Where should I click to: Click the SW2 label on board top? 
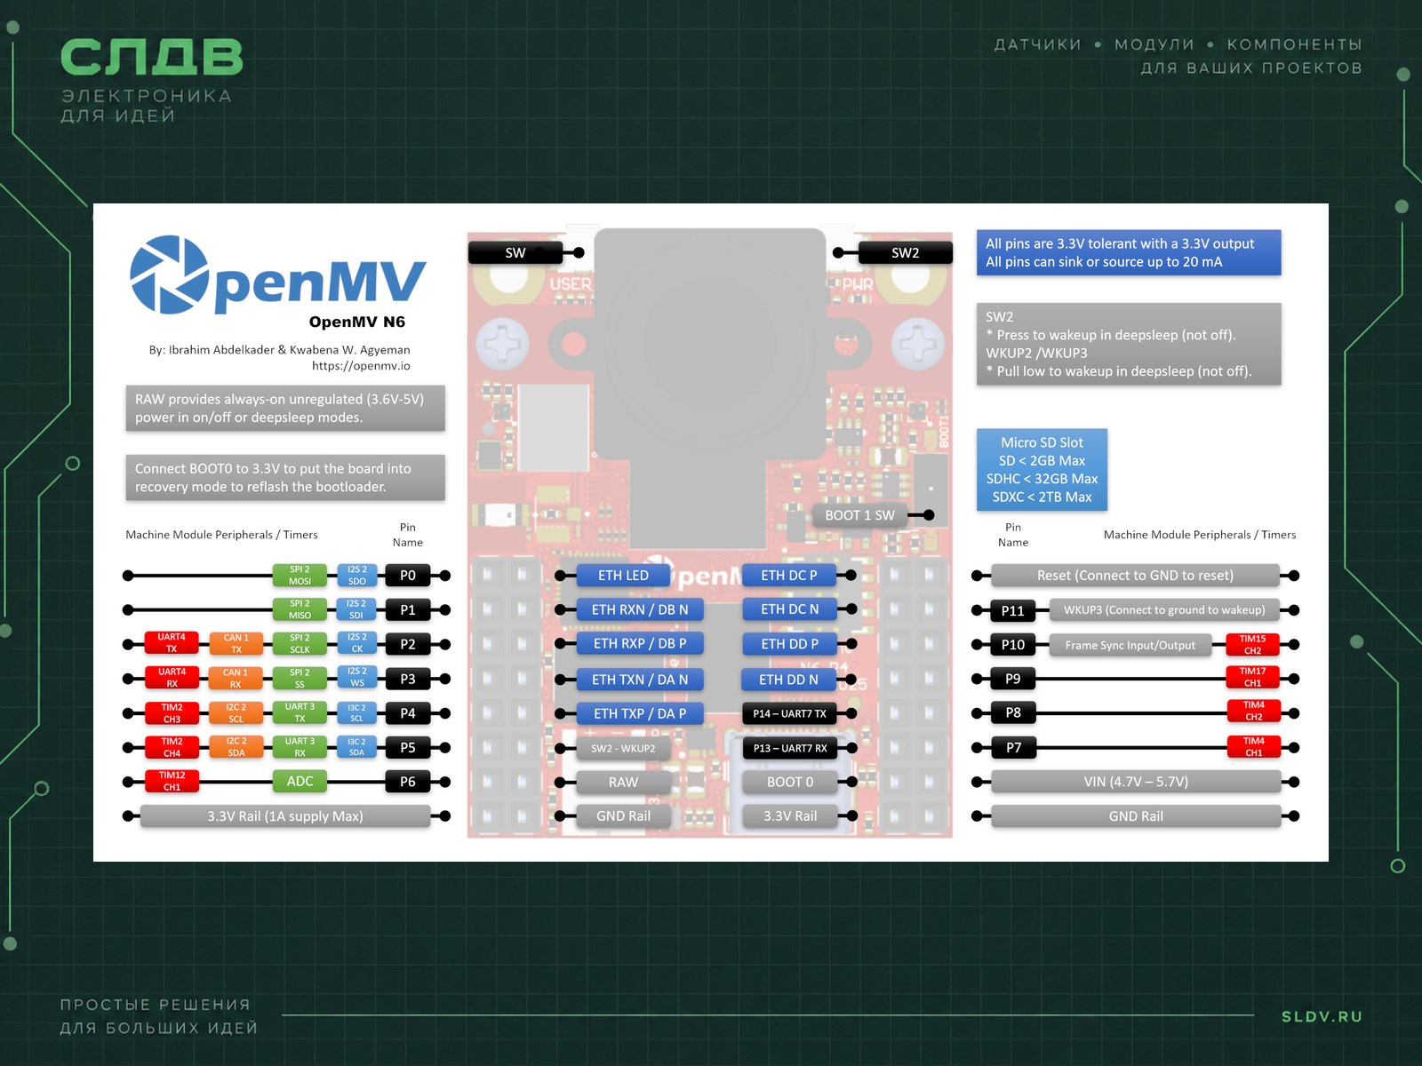point(906,253)
